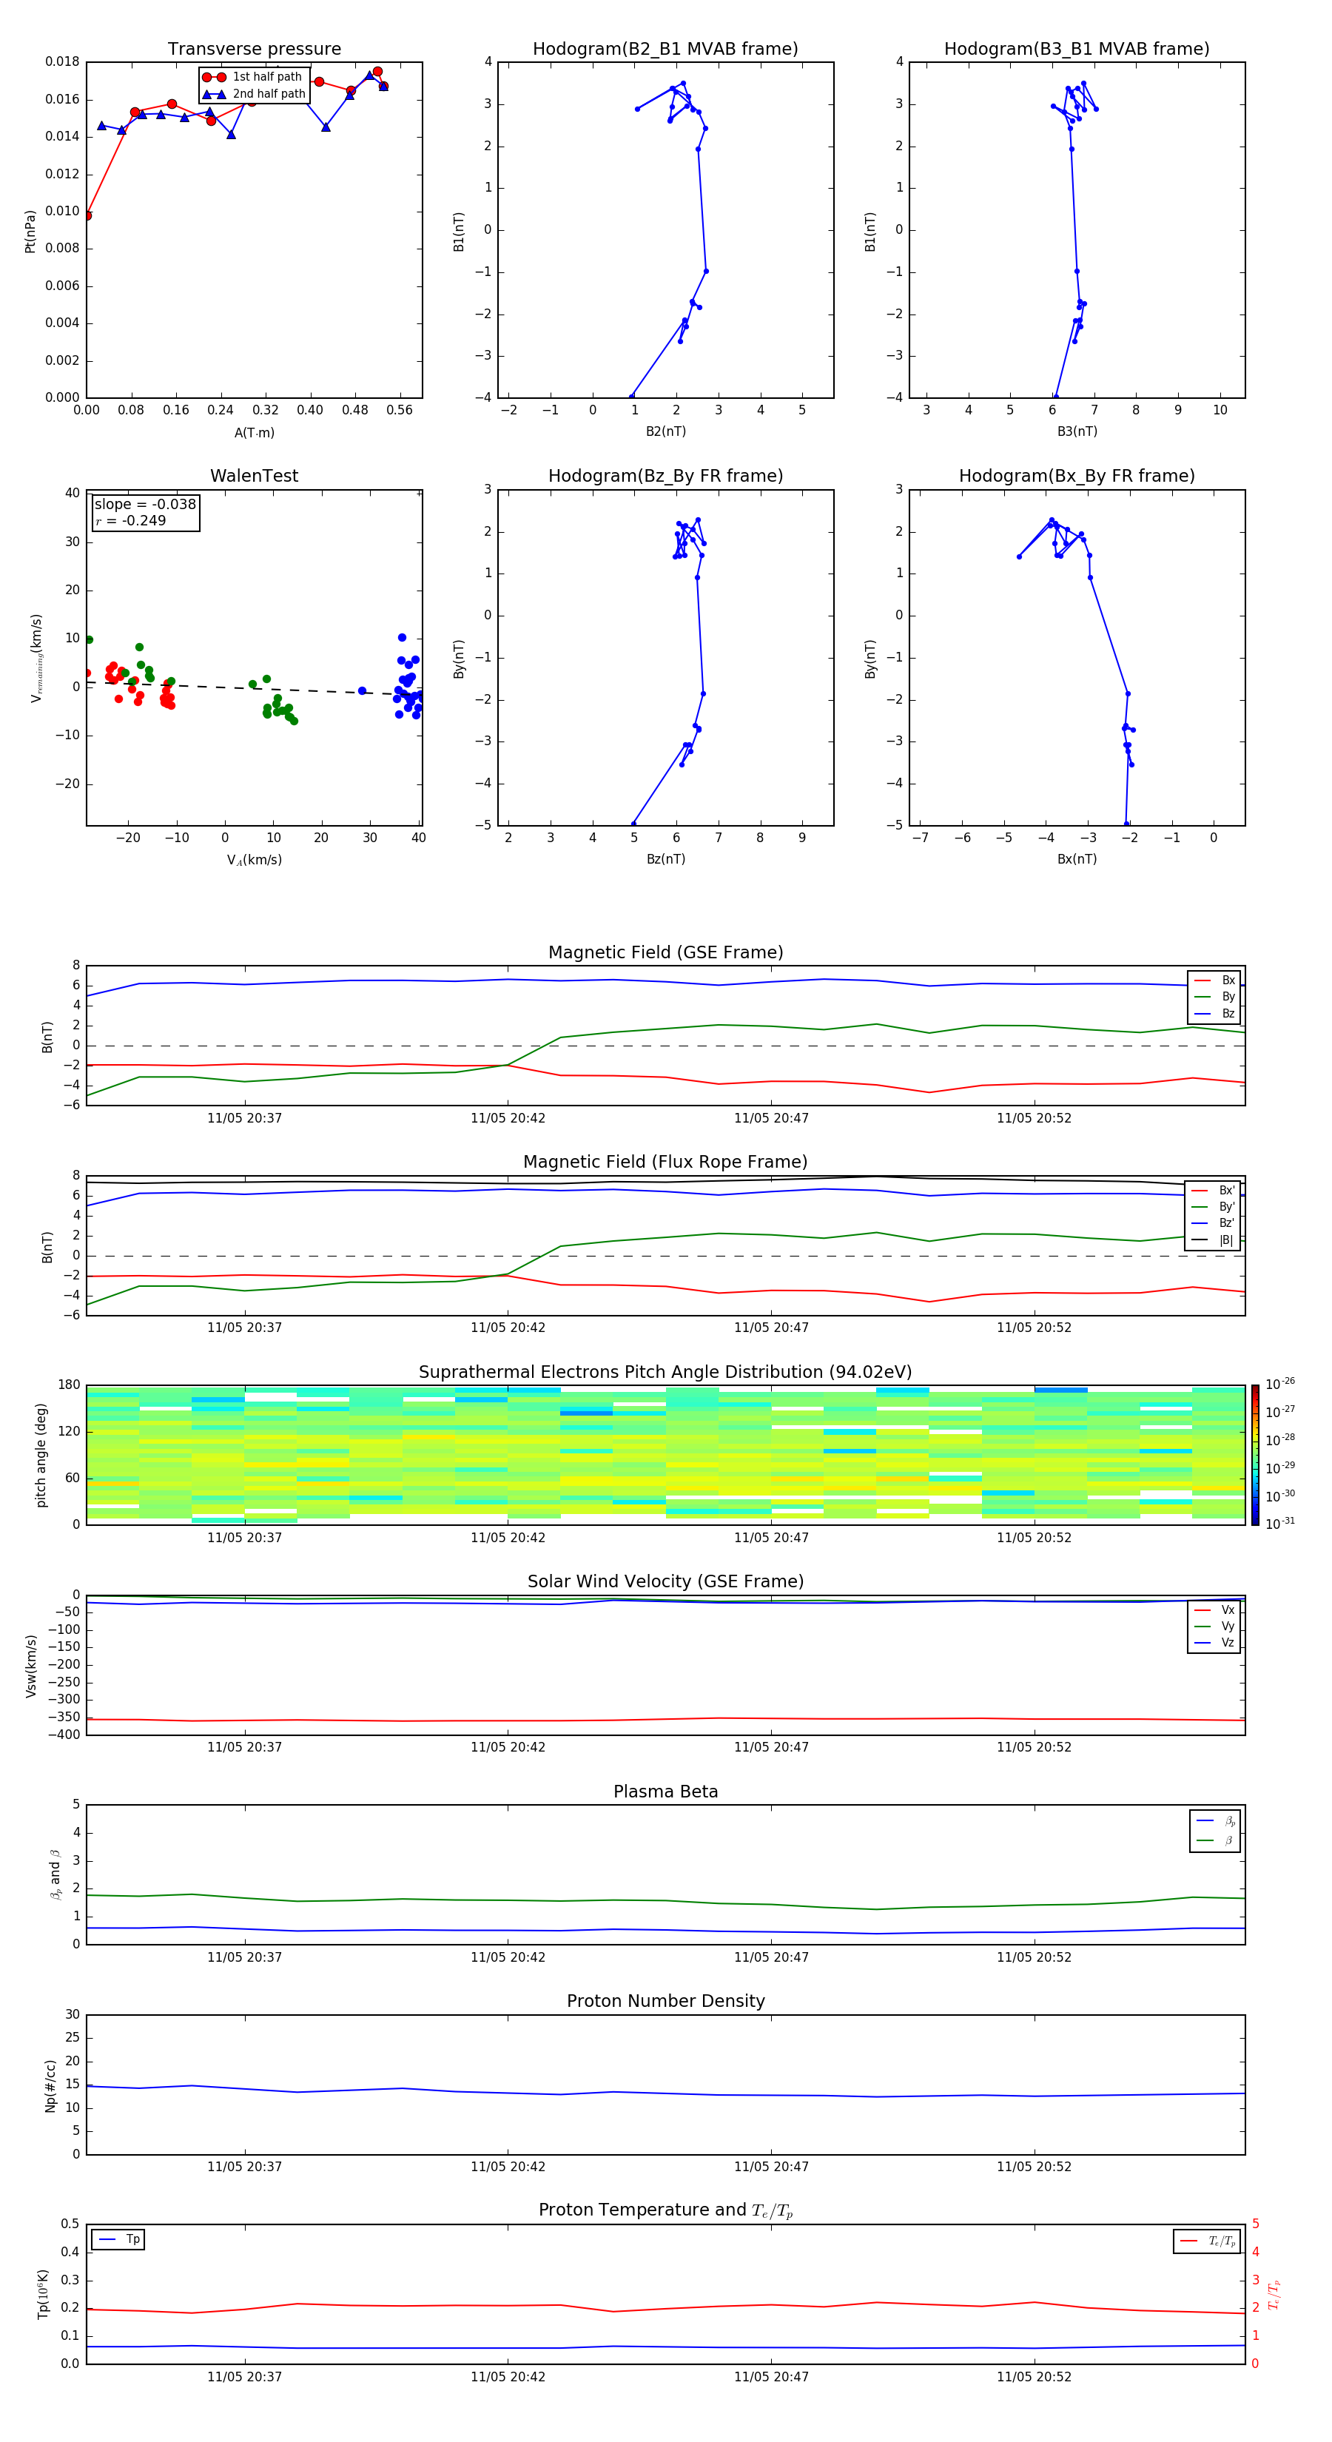1332x2442 pixels.
Task: Select the "Np(#/cc)" axis label
Action: click(x=50, y=2085)
